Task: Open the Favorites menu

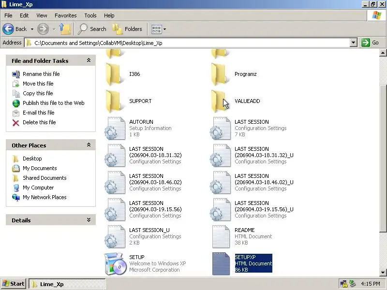Action: click(x=66, y=15)
